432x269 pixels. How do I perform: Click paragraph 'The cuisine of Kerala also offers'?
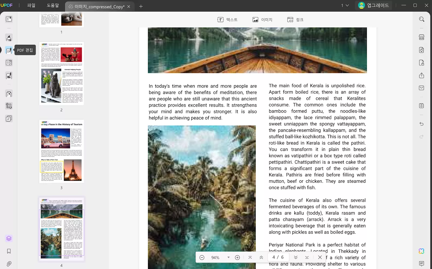click(x=317, y=216)
